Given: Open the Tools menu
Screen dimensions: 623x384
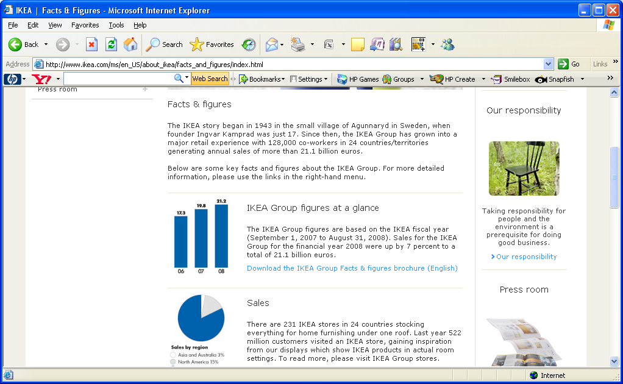Looking at the screenshot, I should click(116, 25).
